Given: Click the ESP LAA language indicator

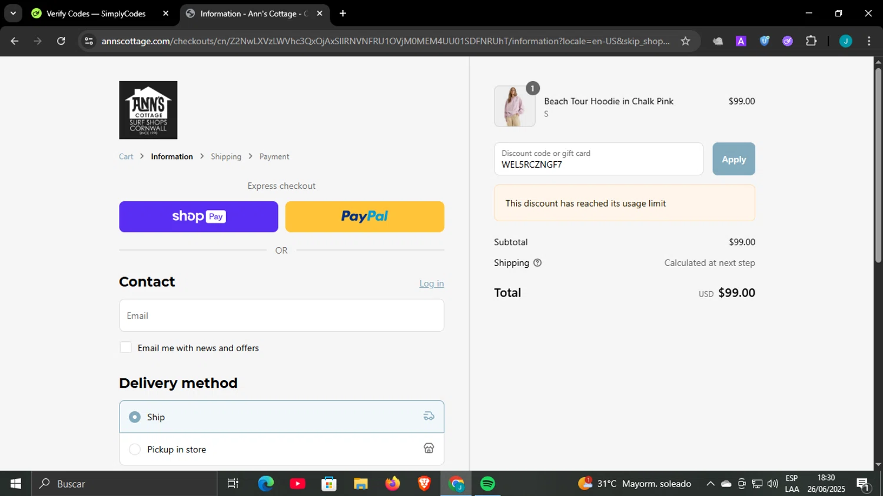Looking at the screenshot, I should (x=792, y=484).
